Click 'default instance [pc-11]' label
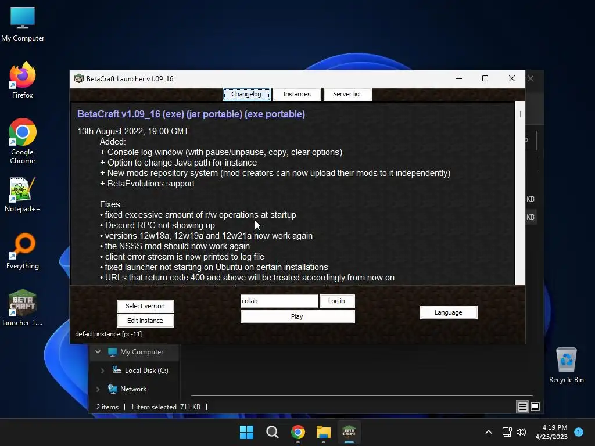595x446 pixels. click(x=109, y=334)
